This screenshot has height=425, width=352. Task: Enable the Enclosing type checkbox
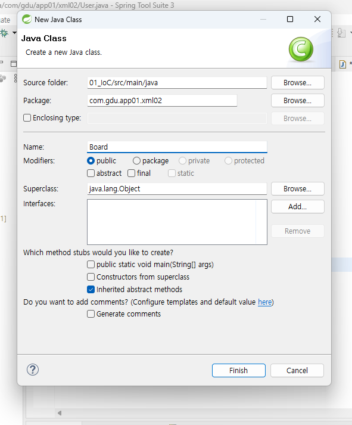[27, 118]
